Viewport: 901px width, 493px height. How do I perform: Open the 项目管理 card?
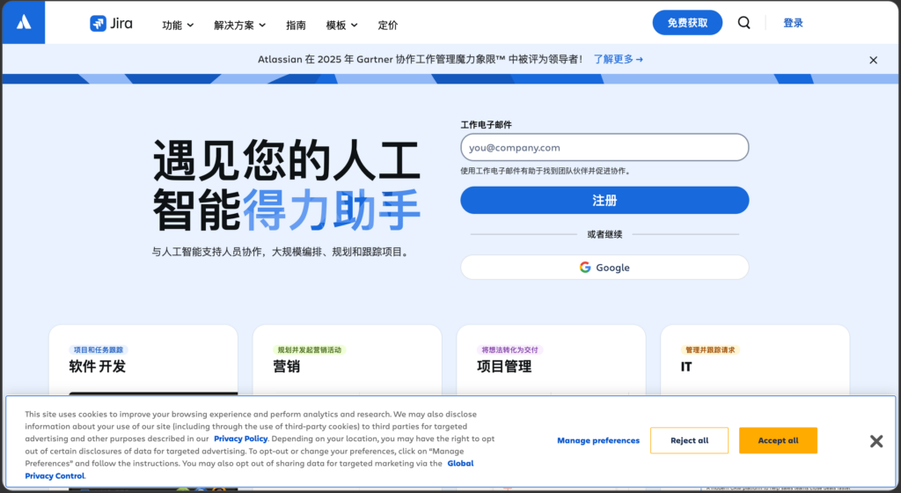[x=551, y=360]
